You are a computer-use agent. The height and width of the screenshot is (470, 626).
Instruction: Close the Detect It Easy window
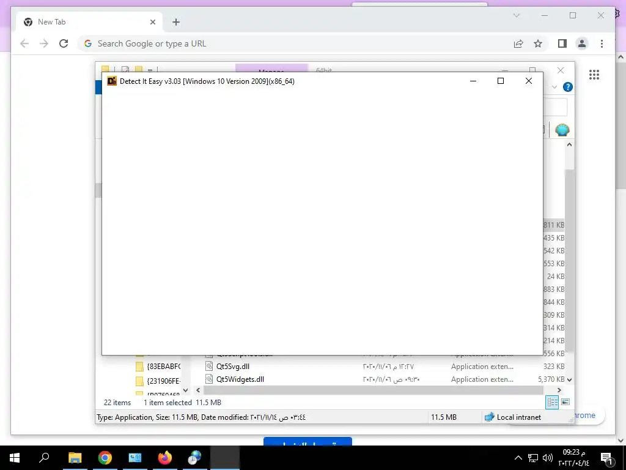pos(529,81)
